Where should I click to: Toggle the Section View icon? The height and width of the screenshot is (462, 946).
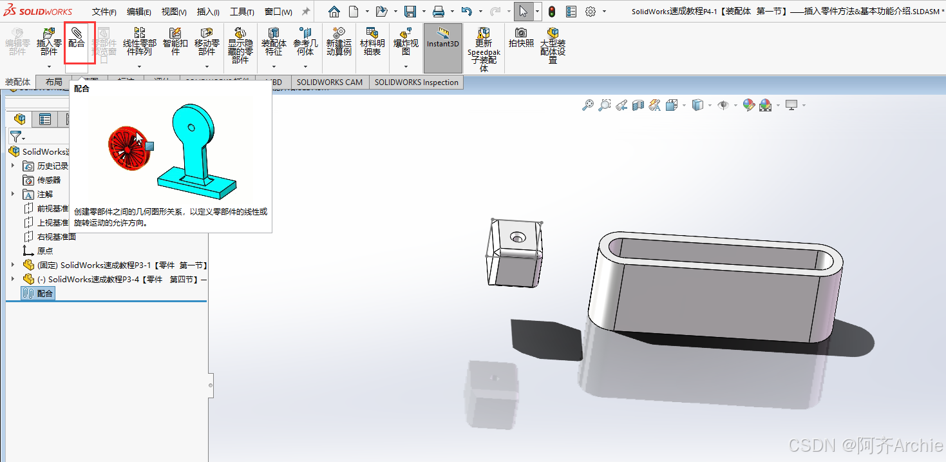[x=638, y=105]
